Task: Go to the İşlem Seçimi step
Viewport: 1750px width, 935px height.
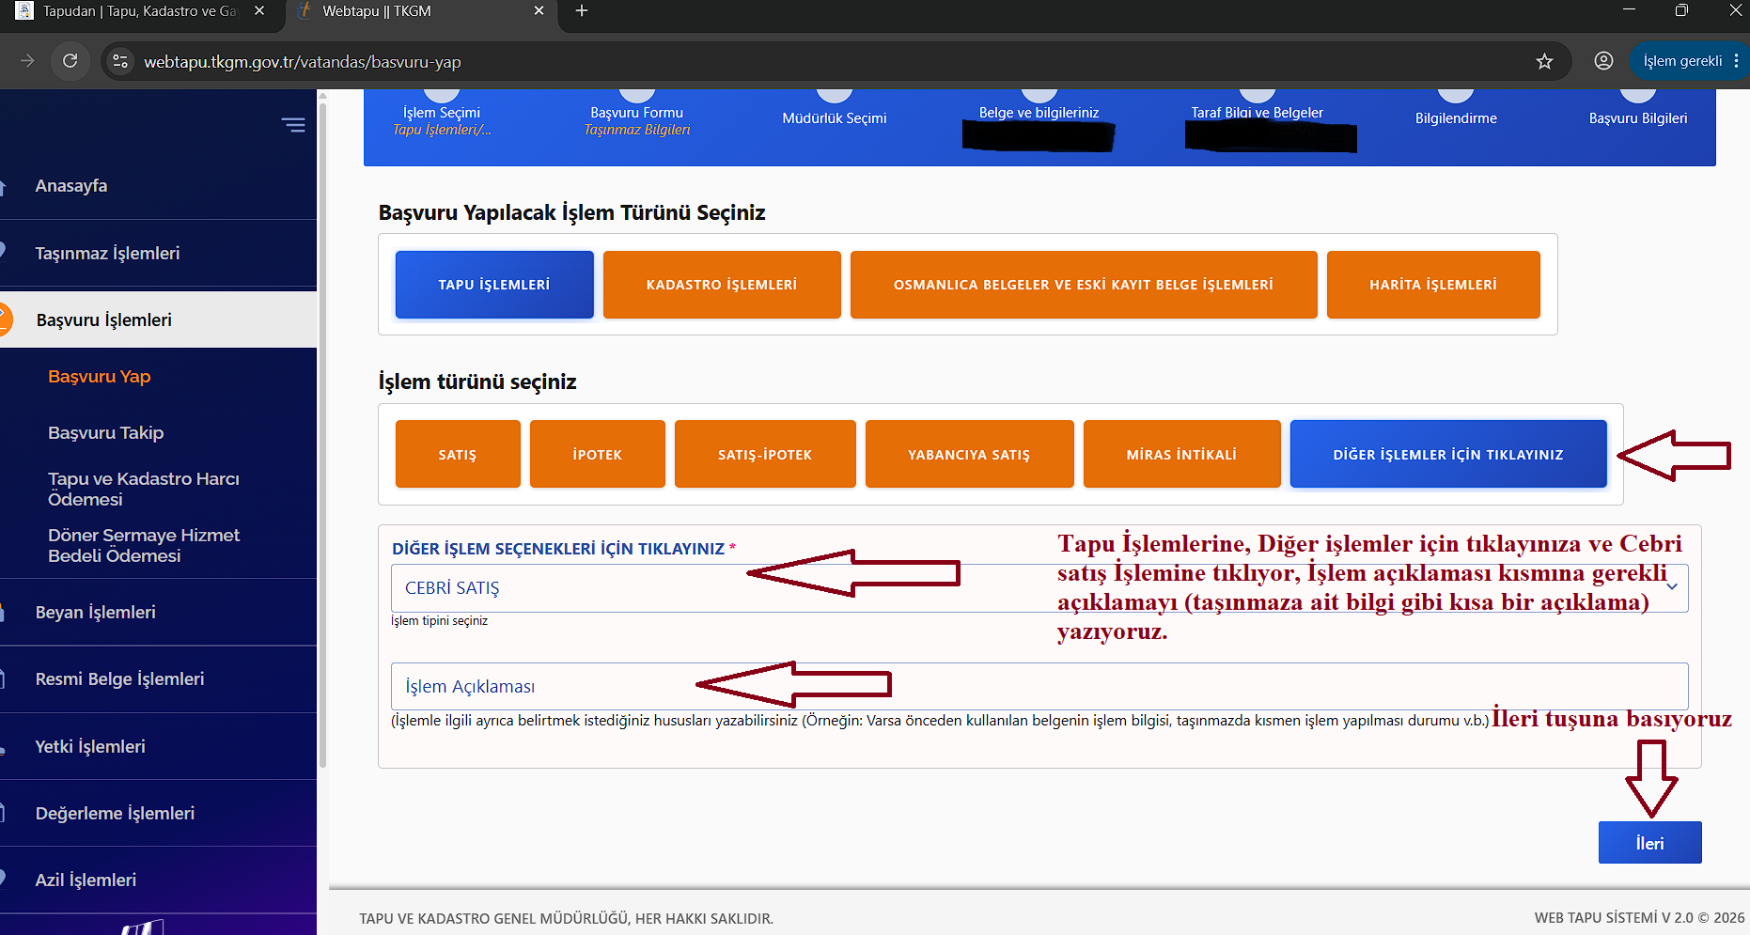Action: (442, 113)
